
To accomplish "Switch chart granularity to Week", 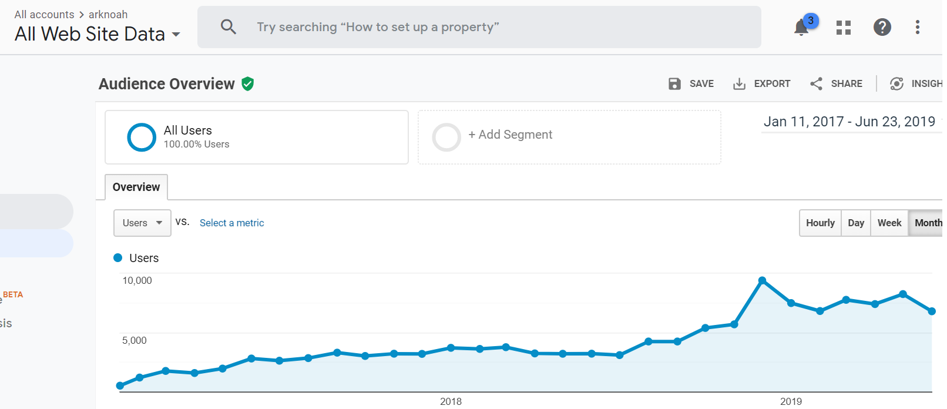I will pos(889,223).
